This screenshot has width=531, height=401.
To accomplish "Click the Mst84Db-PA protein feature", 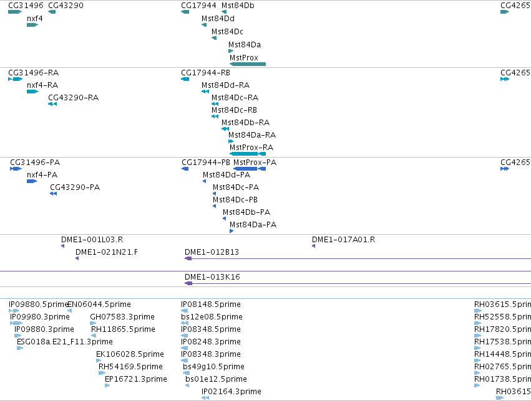I will pyautogui.click(x=224, y=219).
